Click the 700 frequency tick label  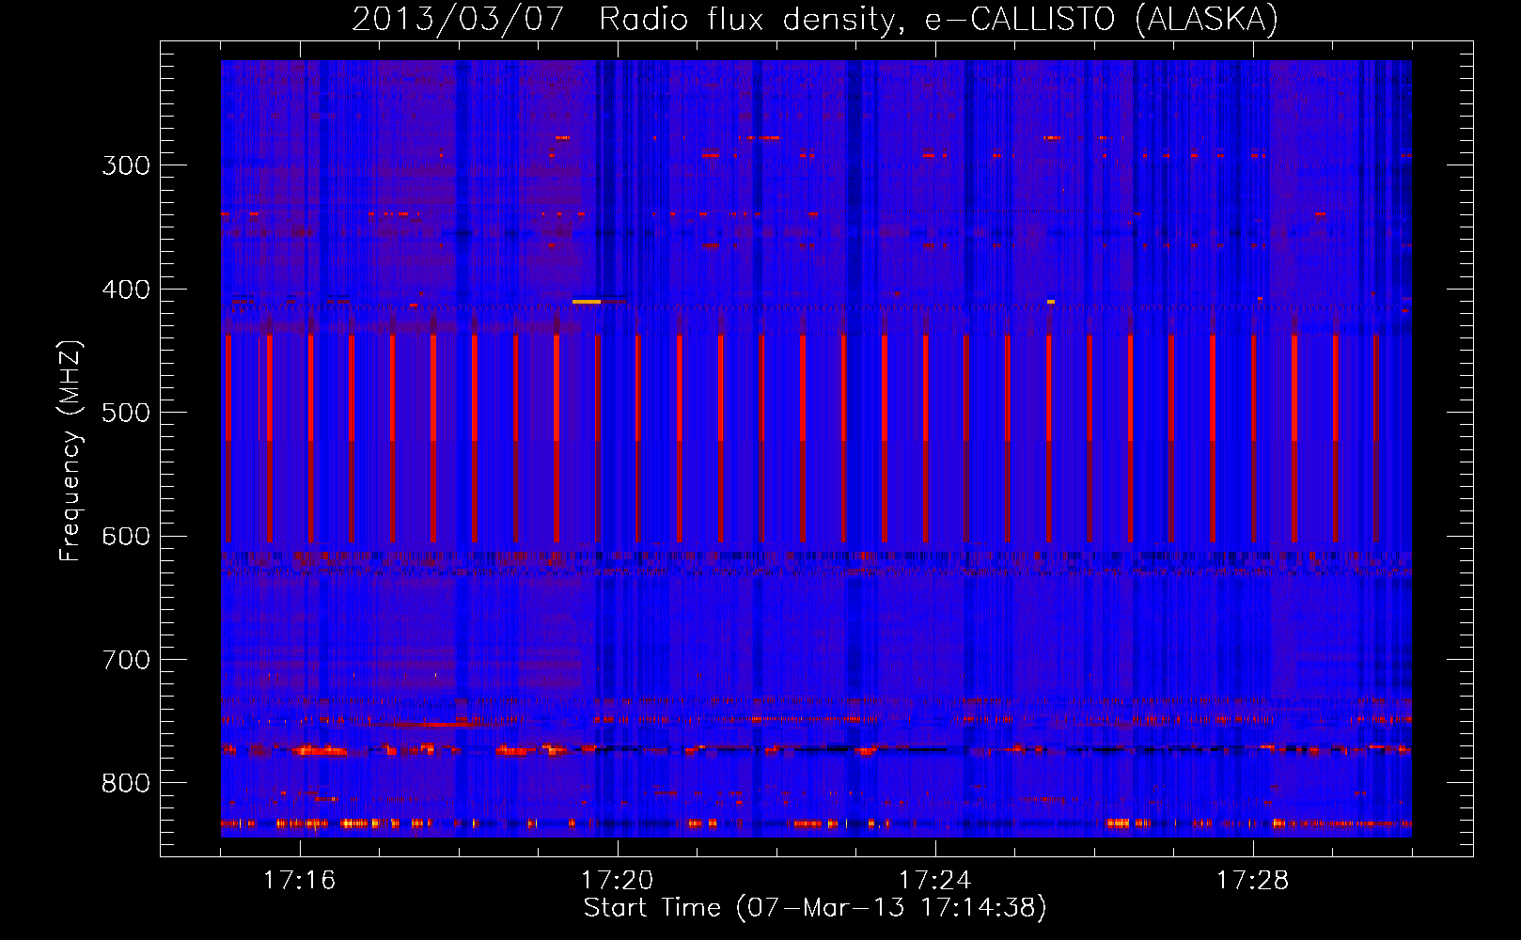point(126,660)
